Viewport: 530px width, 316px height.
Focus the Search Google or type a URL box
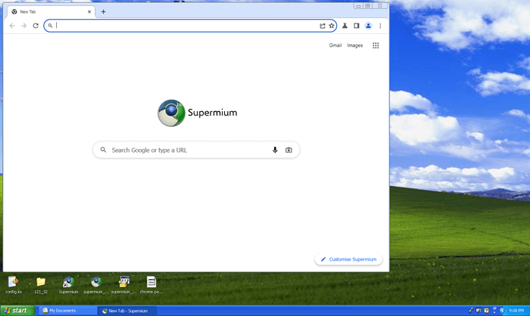tap(189, 150)
